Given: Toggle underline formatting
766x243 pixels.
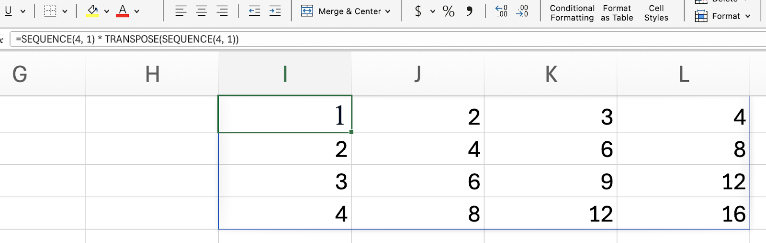Looking at the screenshot, I should coord(8,11).
